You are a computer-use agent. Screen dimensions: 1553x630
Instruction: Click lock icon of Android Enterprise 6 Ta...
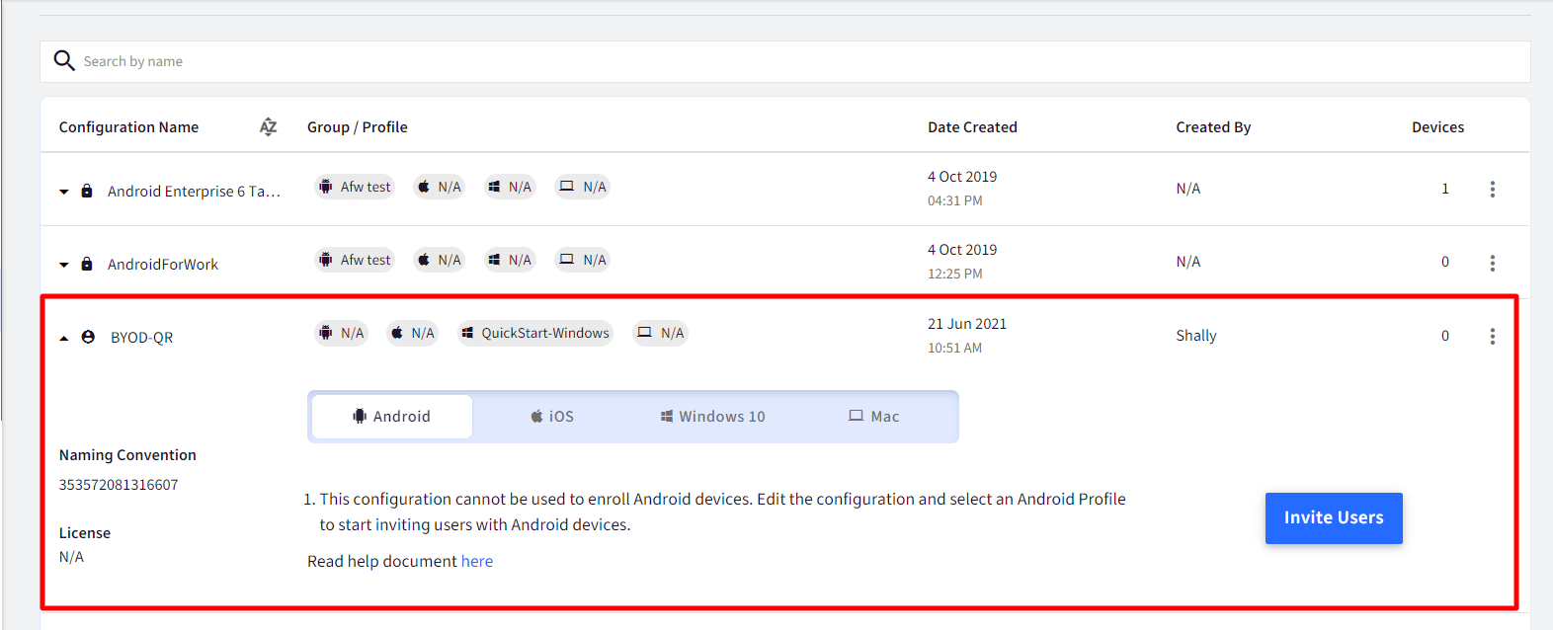[87, 191]
